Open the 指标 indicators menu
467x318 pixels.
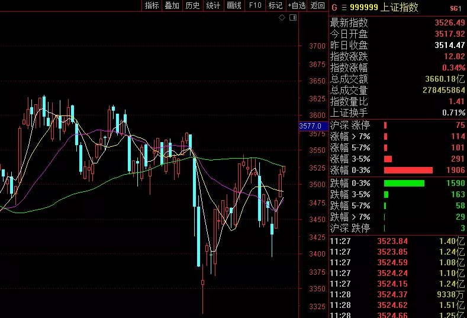152,5
